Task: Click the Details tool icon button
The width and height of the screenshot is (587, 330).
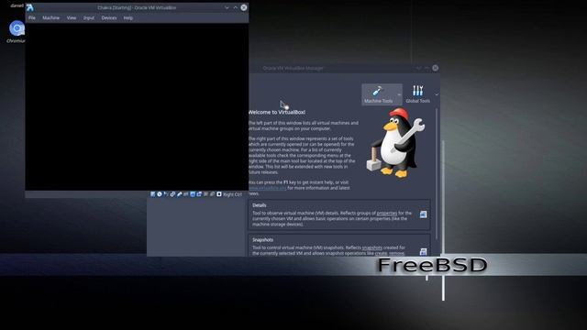Action: pos(423,214)
